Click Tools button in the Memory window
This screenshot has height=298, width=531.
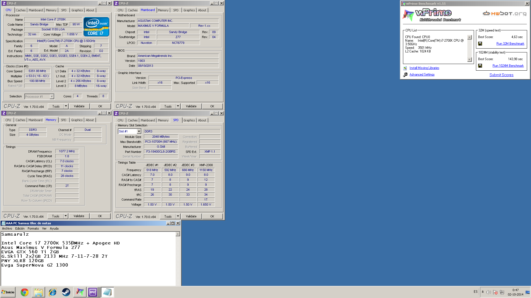(56, 216)
